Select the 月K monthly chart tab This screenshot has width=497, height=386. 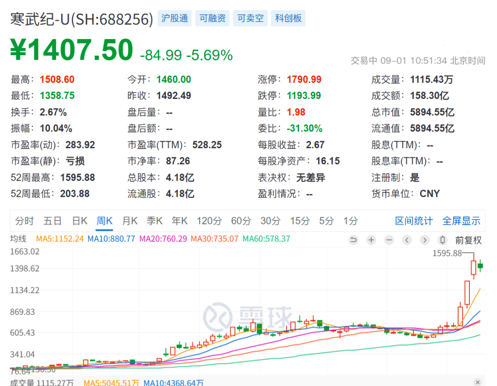coord(130,221)
